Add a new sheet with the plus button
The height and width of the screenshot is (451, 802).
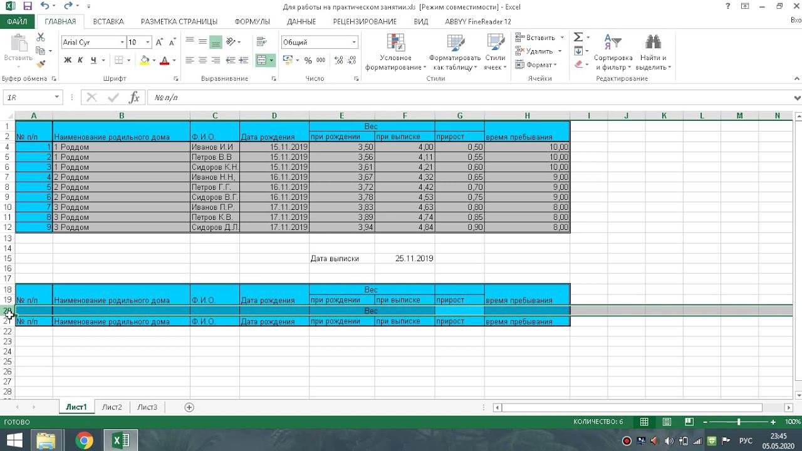[189, 407]
